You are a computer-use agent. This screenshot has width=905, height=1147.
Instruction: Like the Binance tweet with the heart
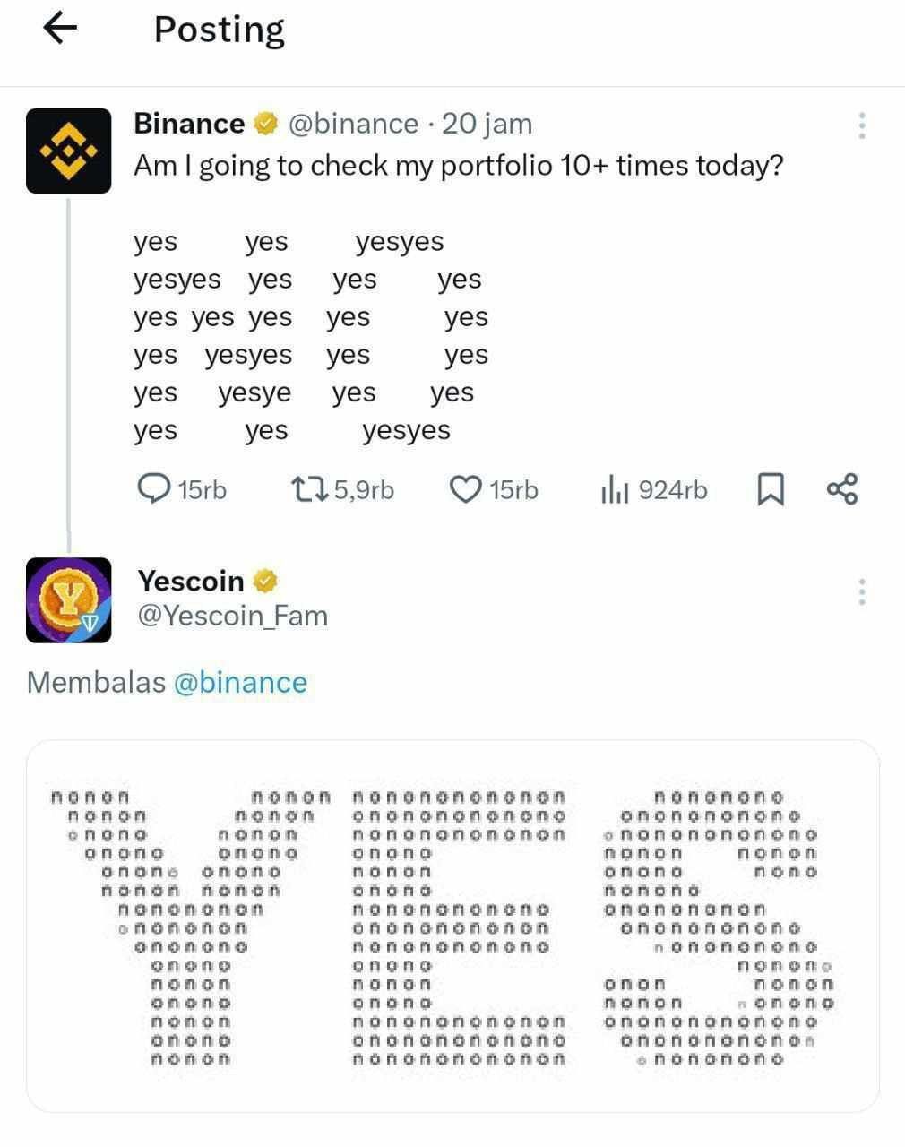point(464,489)
